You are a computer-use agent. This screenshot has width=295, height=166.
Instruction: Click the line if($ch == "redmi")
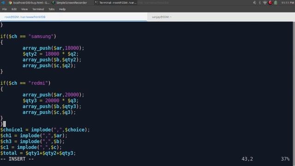point(25,83)
